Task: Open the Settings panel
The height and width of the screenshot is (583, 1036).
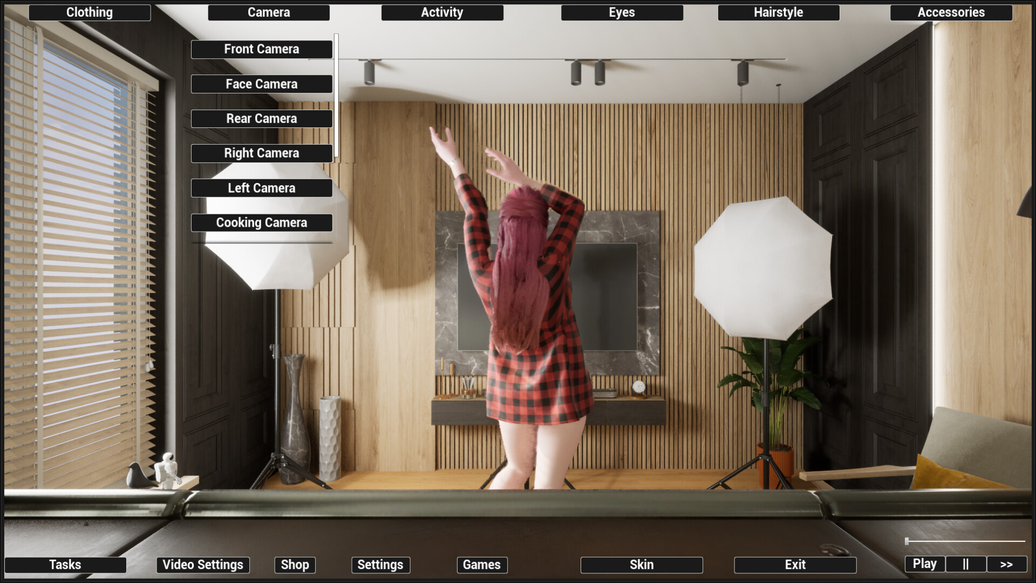Action: pyautogui.click(x=380, y=565)
